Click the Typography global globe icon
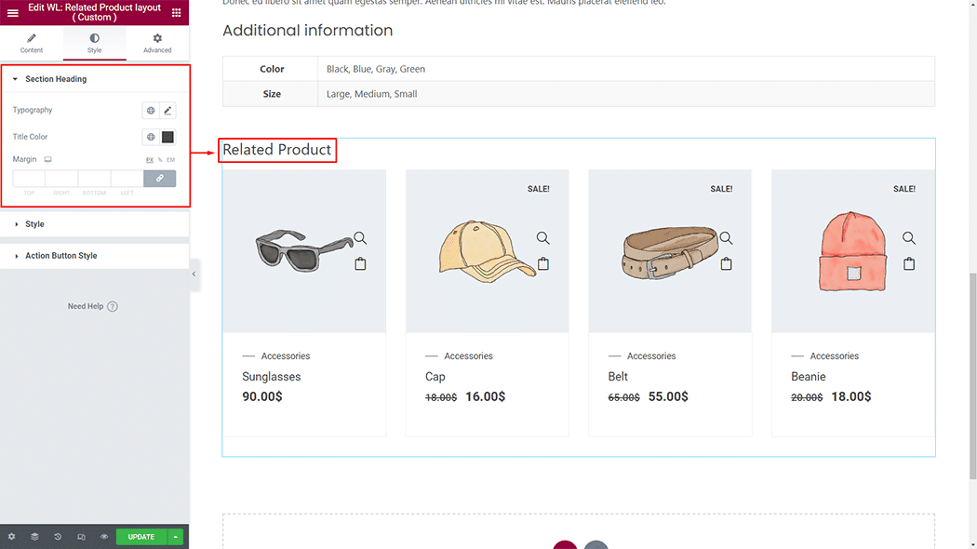The width and height of the screenshot is (977, 549). (x=151, y=111)
